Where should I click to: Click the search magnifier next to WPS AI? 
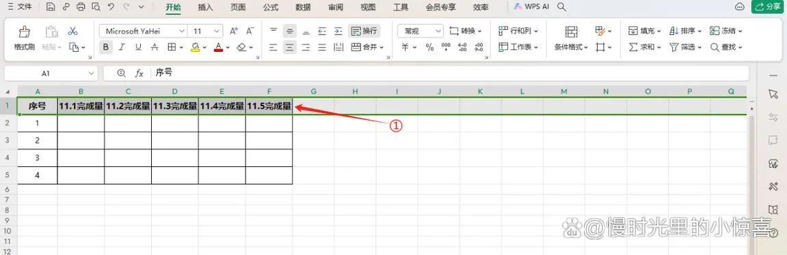click(562, 7)
